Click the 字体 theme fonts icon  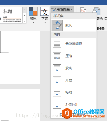[45, 11]
